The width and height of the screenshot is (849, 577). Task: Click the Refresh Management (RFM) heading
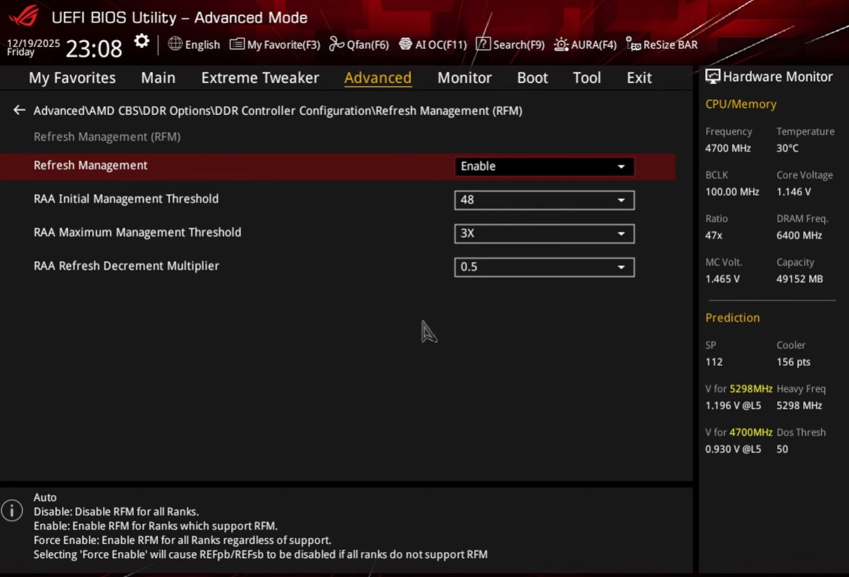point(107,137)
